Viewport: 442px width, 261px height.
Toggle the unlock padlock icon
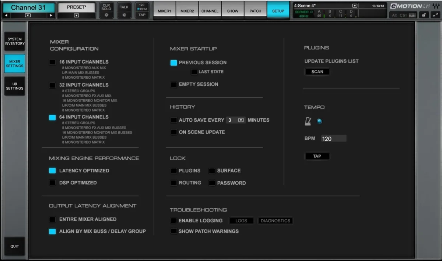click(424, 15)
